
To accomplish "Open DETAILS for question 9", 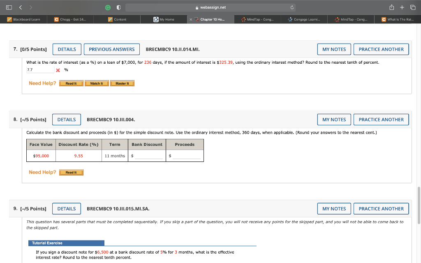I will [x=67, y=208].
